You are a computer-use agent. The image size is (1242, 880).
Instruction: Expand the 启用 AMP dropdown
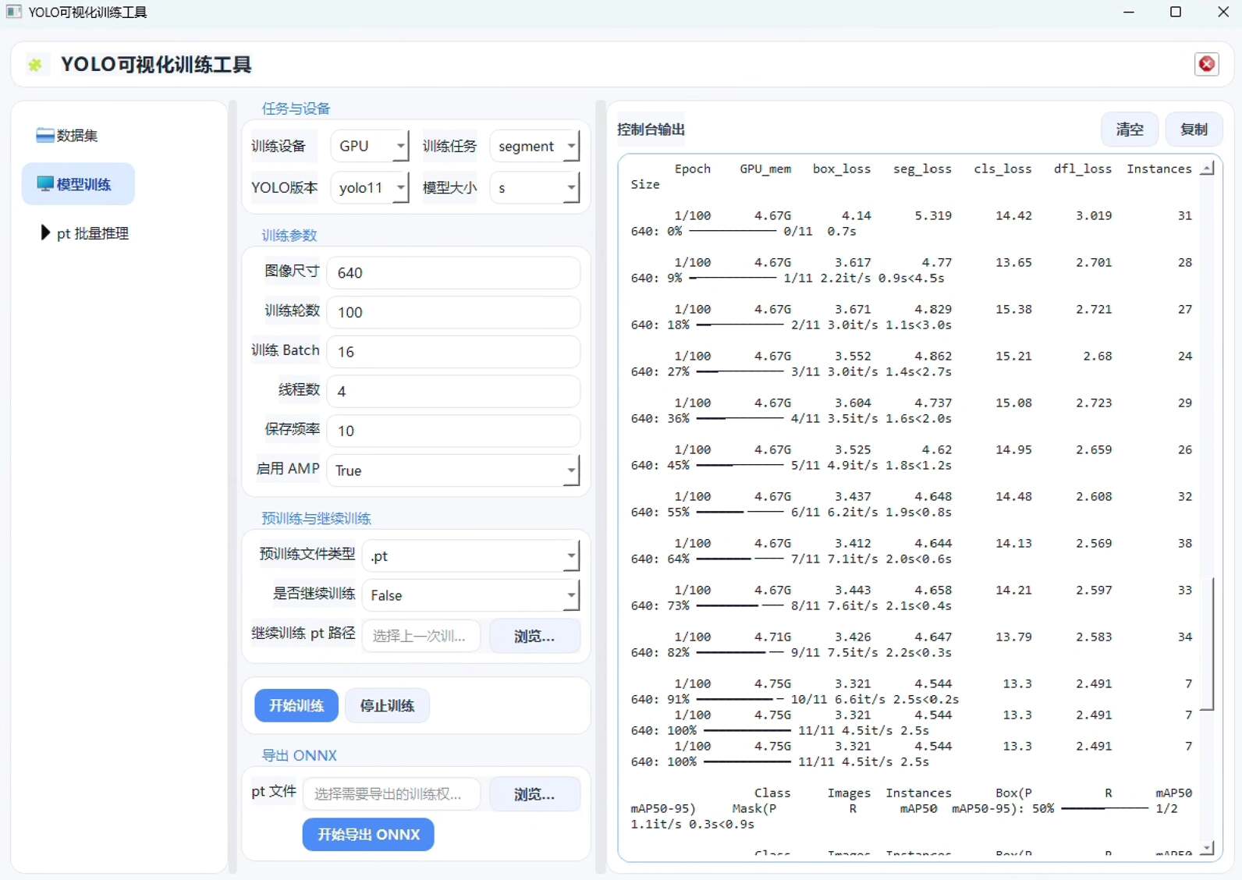pos(453,470)
